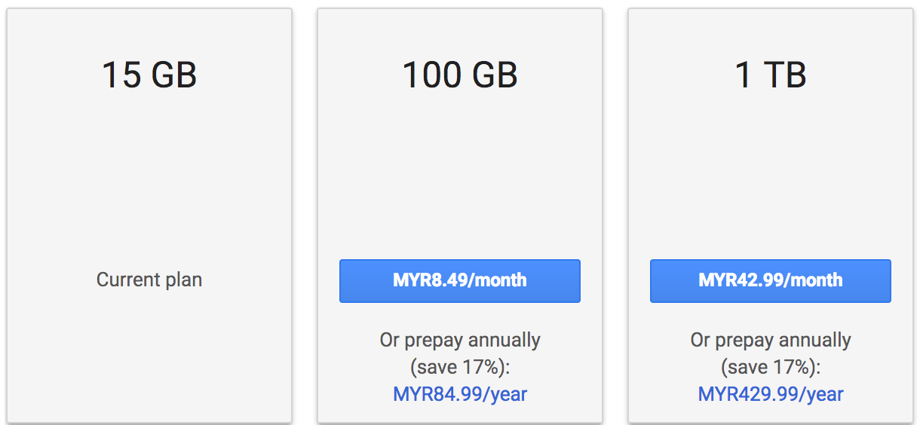Click "(save 17%)" text in 100 GB card
This screenshot has height=431, width=920.
(460, 367)
